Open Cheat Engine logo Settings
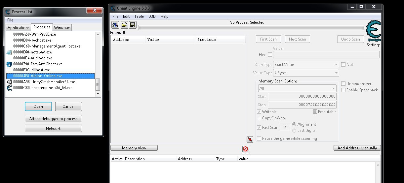Screen dimensions: 404x183 coord(374,34)
